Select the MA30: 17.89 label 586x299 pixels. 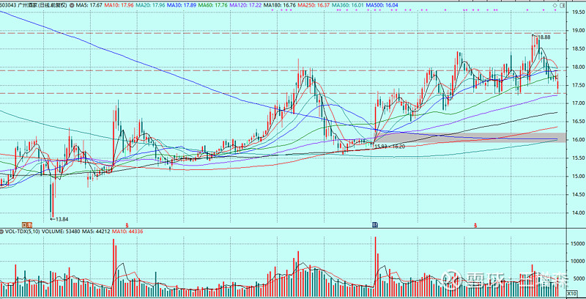point(181,5)
